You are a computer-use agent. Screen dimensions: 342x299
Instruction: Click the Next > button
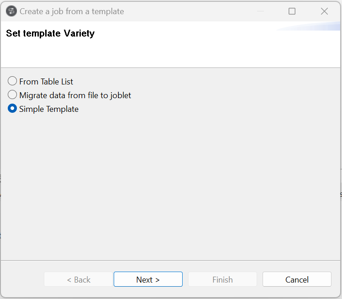click(148, 279)
